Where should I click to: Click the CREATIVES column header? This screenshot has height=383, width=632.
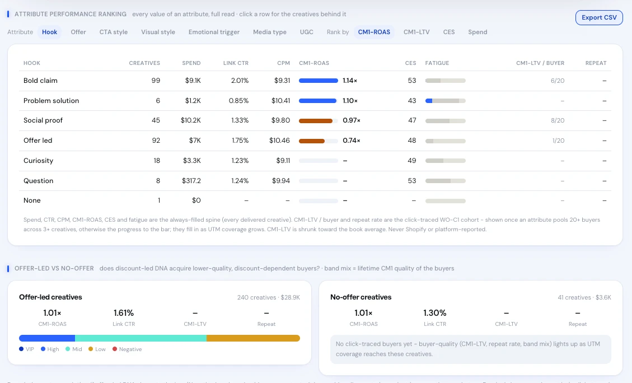point(144,63)
